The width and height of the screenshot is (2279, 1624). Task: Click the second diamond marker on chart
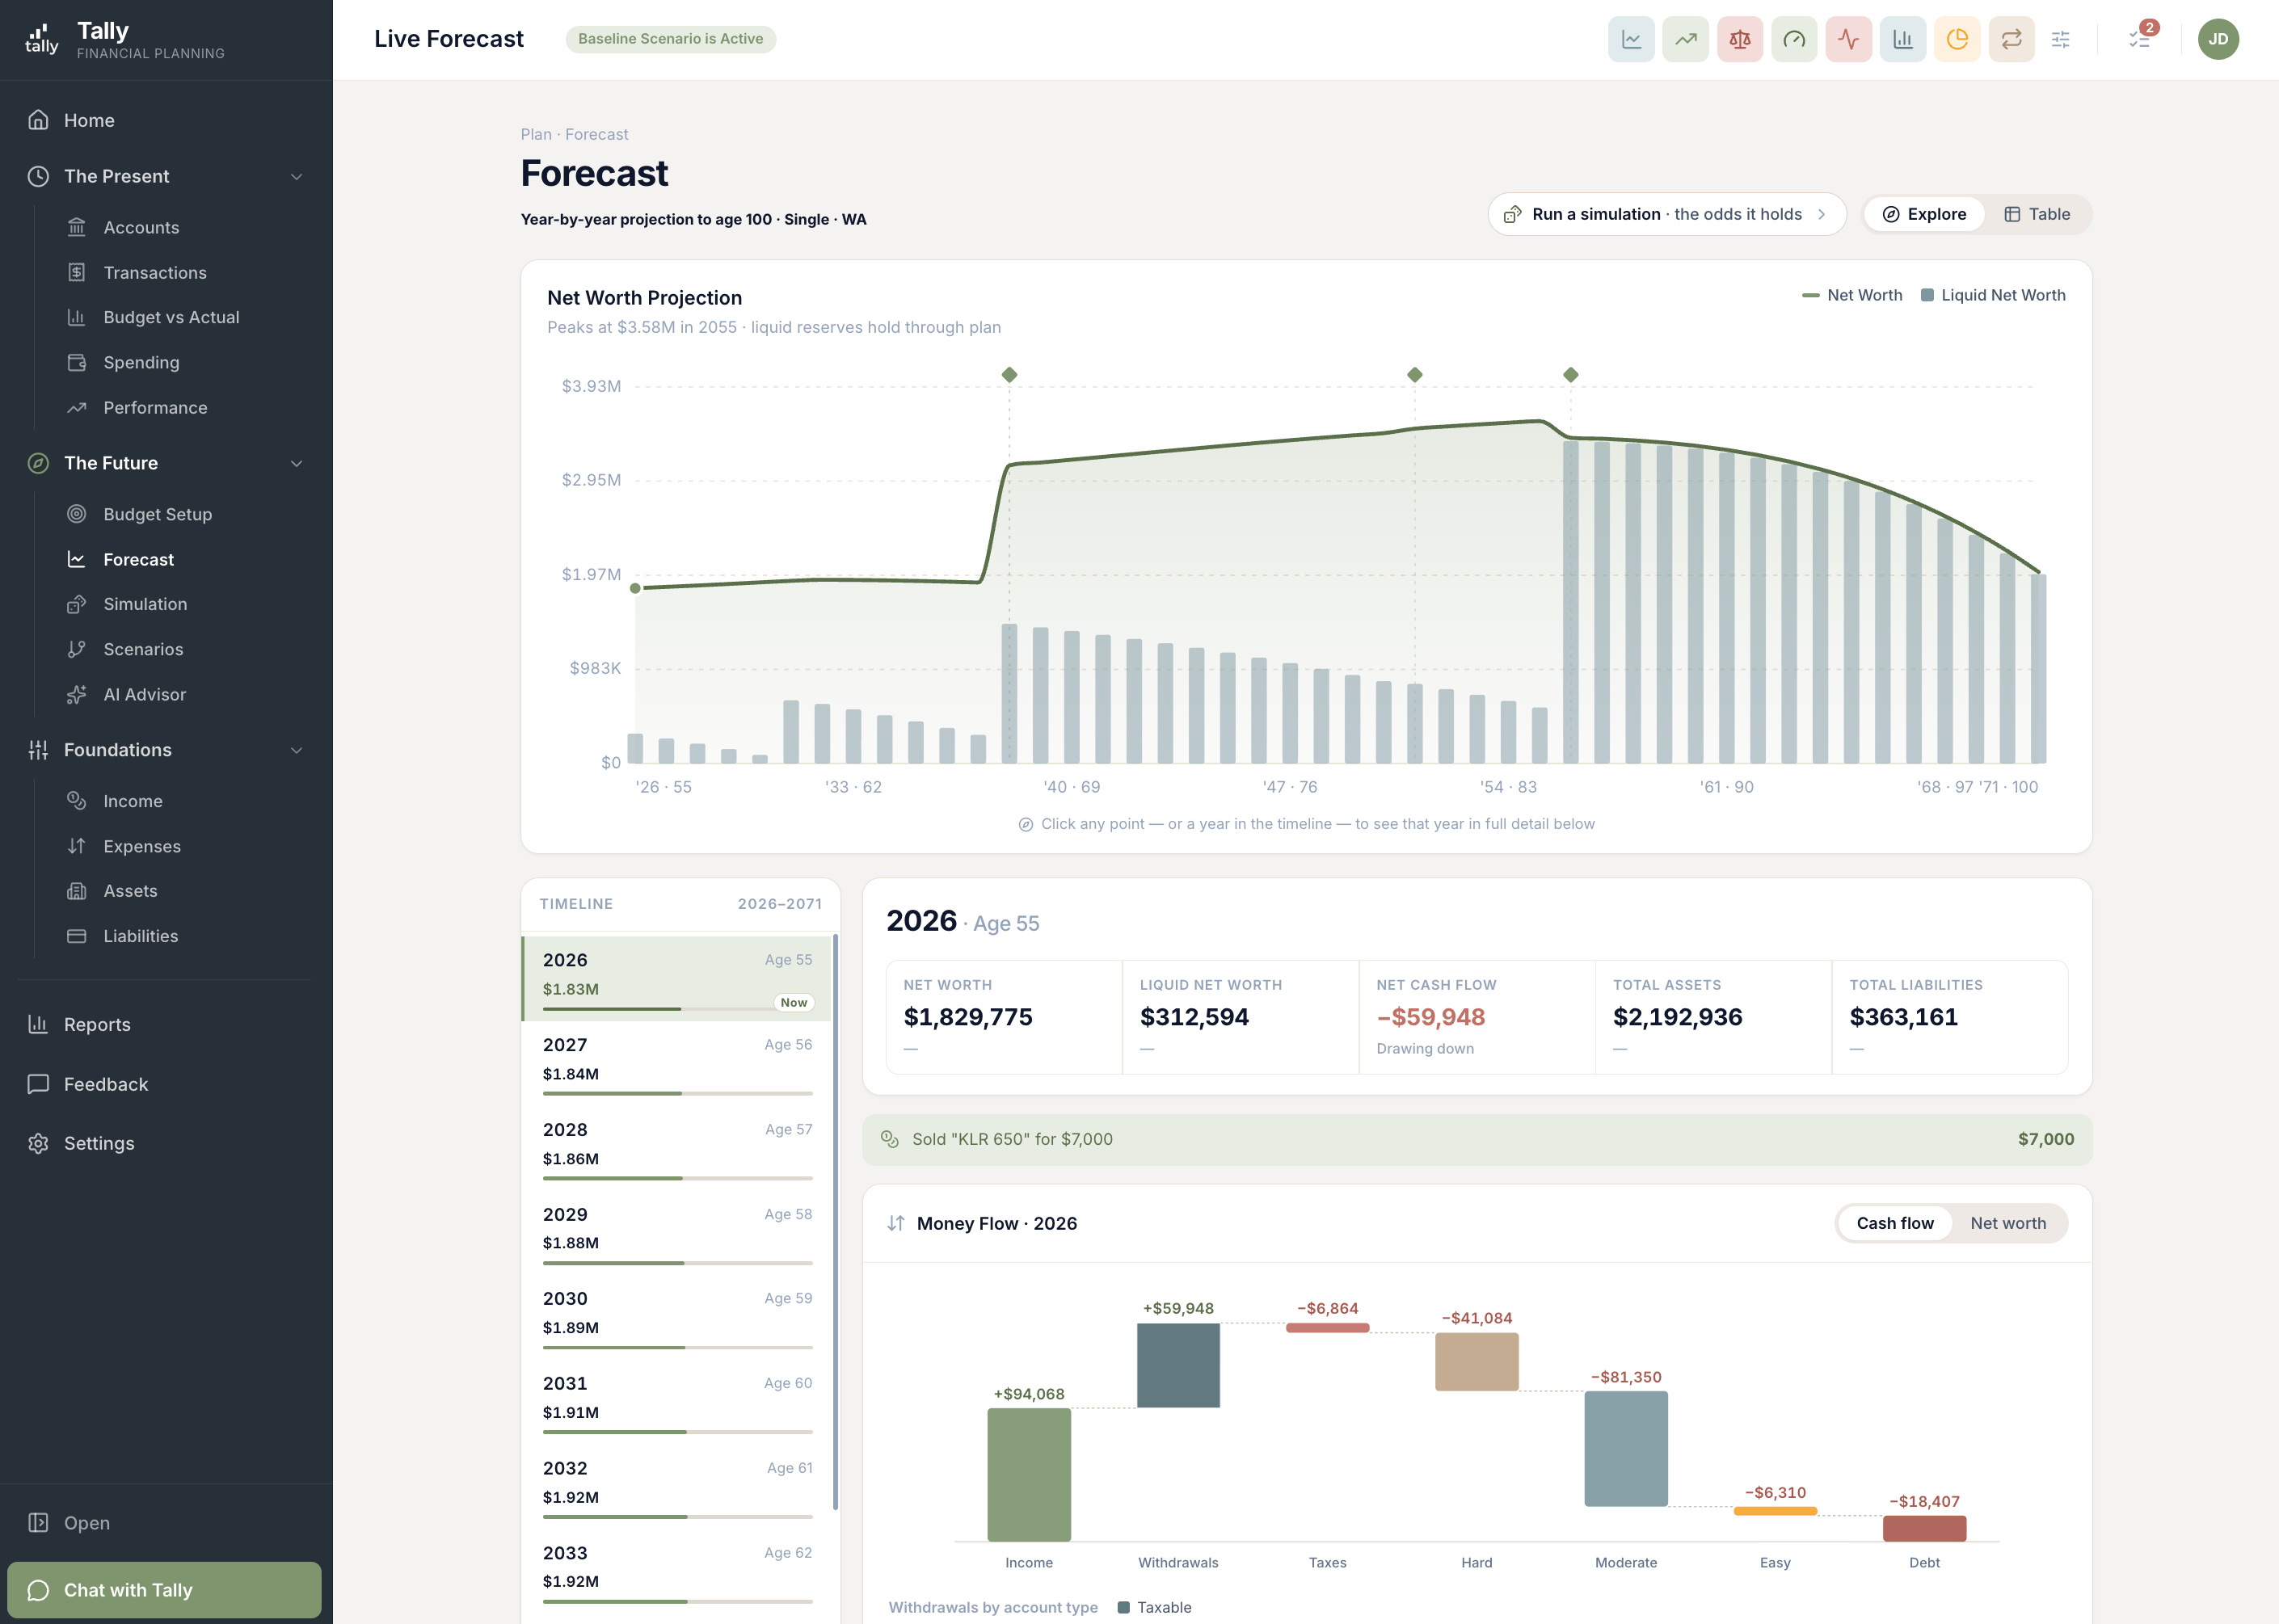(1414, 375)
